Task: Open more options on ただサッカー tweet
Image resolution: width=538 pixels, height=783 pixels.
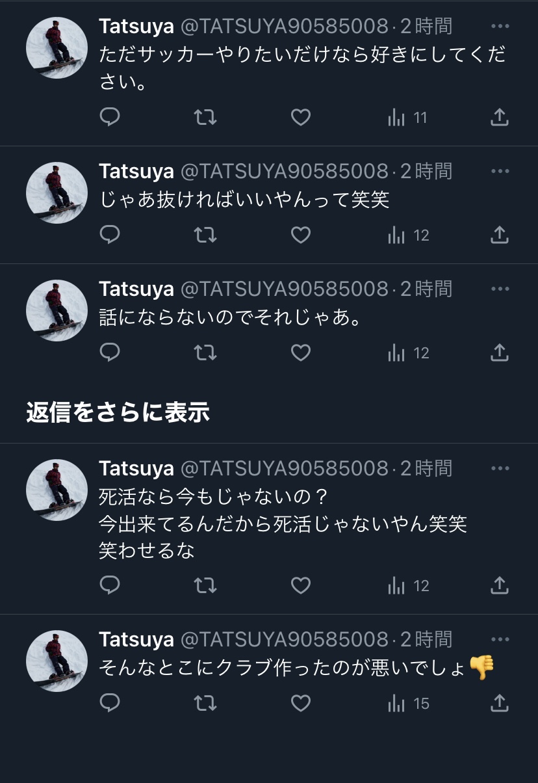Action: [500, 27]
